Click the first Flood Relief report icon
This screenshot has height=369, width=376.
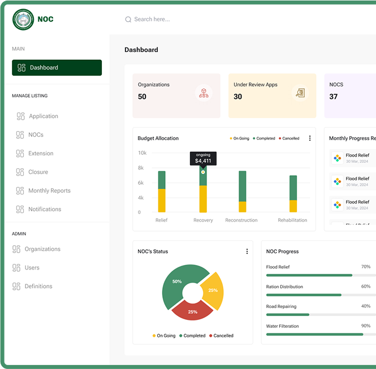(338, 158)
